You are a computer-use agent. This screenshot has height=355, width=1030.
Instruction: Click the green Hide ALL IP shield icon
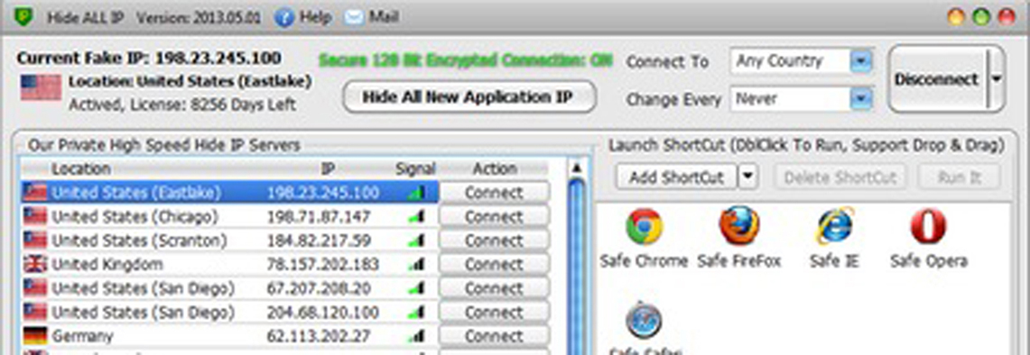[23, 16]
